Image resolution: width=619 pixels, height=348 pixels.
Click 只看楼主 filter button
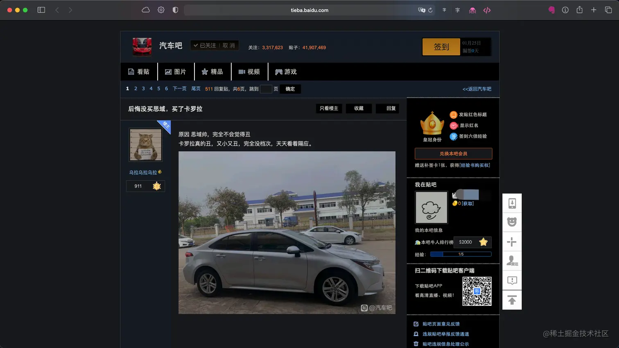pyautogui.click(x=329, y=108)
